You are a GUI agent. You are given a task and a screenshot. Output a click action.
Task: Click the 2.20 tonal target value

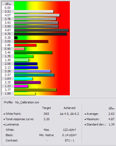point(46,119)
